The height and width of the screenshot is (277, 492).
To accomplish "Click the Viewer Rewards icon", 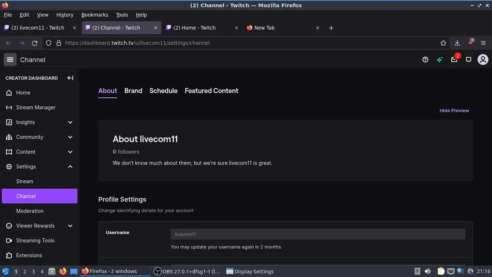I will tap(9, 226).
